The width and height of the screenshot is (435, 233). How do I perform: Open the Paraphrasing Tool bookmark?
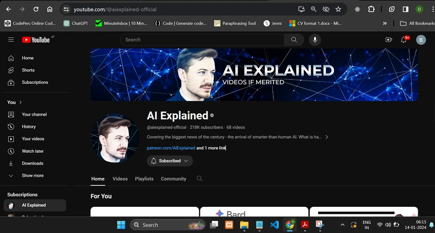235,23
